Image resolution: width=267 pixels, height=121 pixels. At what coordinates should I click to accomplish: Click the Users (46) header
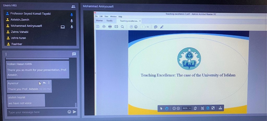tap(10, 5)
